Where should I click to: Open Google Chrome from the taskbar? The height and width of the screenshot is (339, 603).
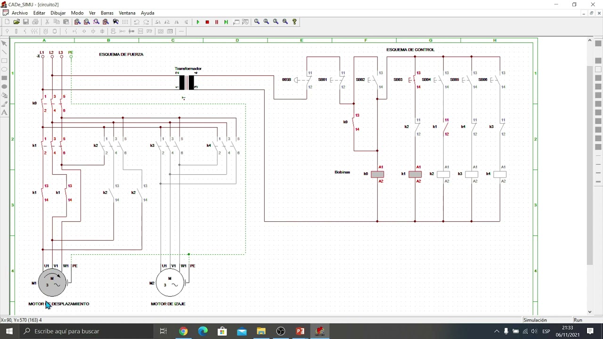[x=183, y=331]
